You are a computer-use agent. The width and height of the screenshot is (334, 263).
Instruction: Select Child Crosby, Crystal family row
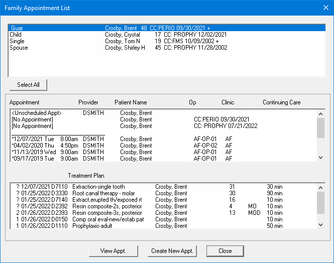pyautogui.click(x=167, y=35)
